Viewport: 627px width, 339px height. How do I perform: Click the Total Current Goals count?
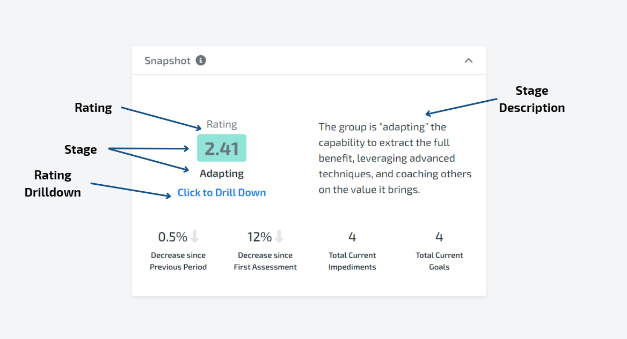pos(439,237)
